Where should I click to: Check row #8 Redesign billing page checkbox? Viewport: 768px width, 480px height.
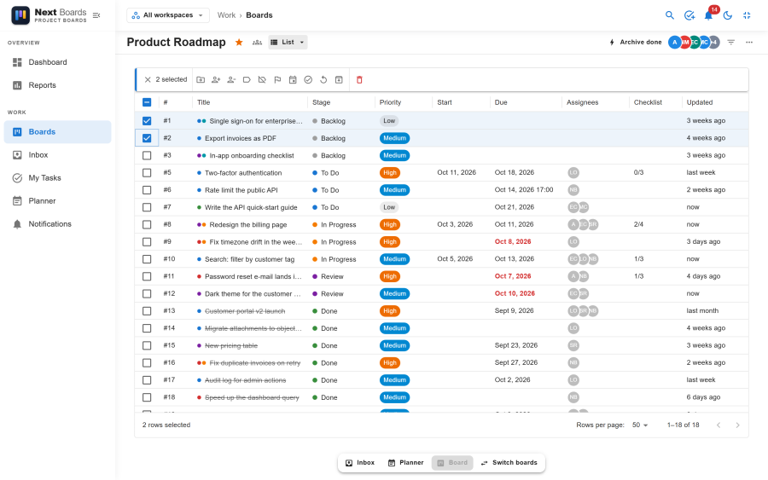tap(147, 224)
